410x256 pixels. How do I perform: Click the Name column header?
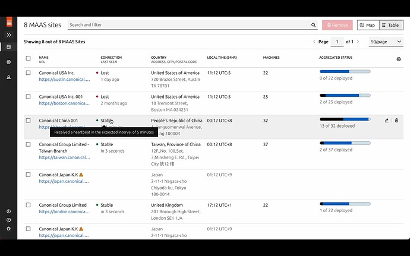(43, 57)
